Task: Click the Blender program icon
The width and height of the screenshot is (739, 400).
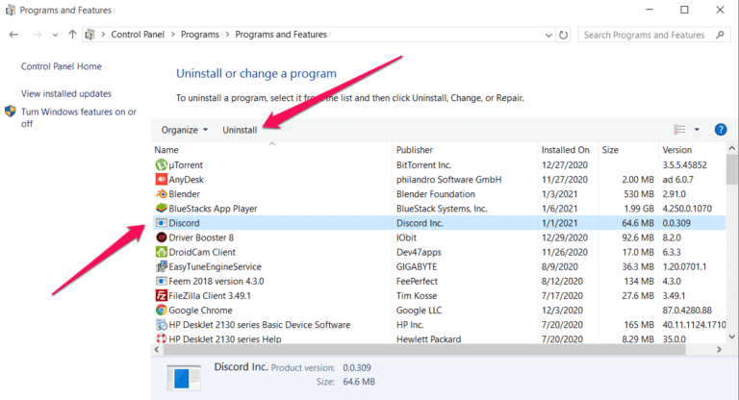Action: click(162, 194)
